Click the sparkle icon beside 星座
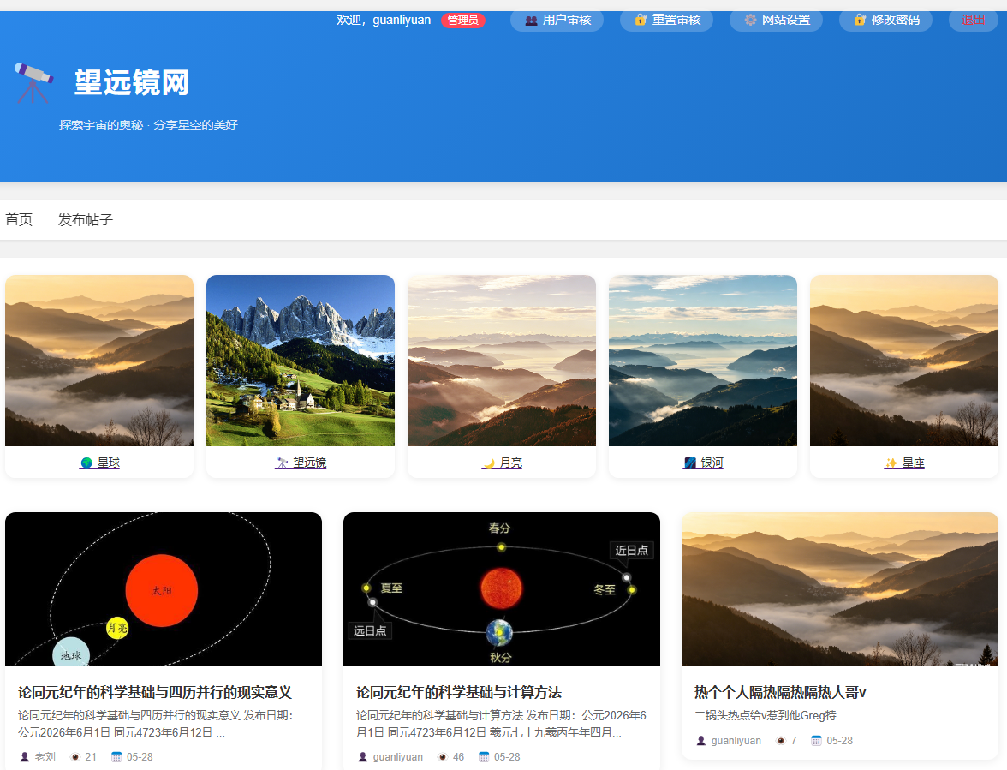The image size is (1007, 770). coord(891,463)
